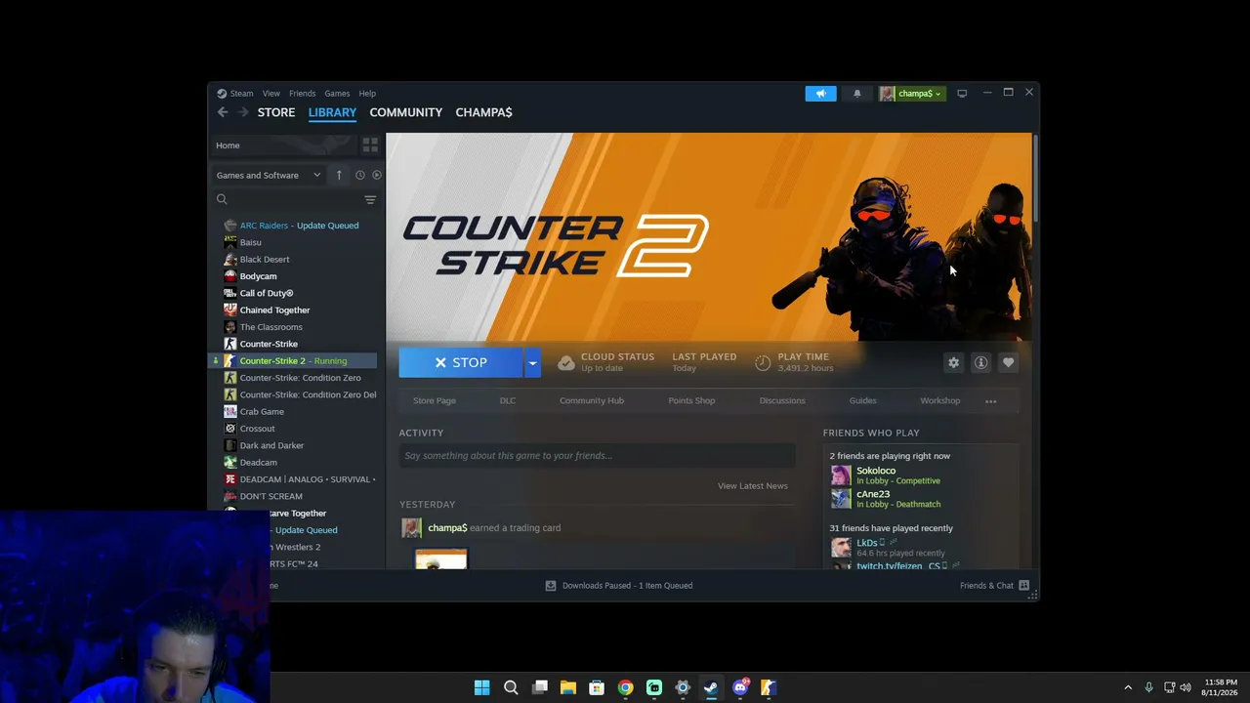Screen dimensions: 1250x703
Task: Open the Help menu
Action: coord(367,94)
